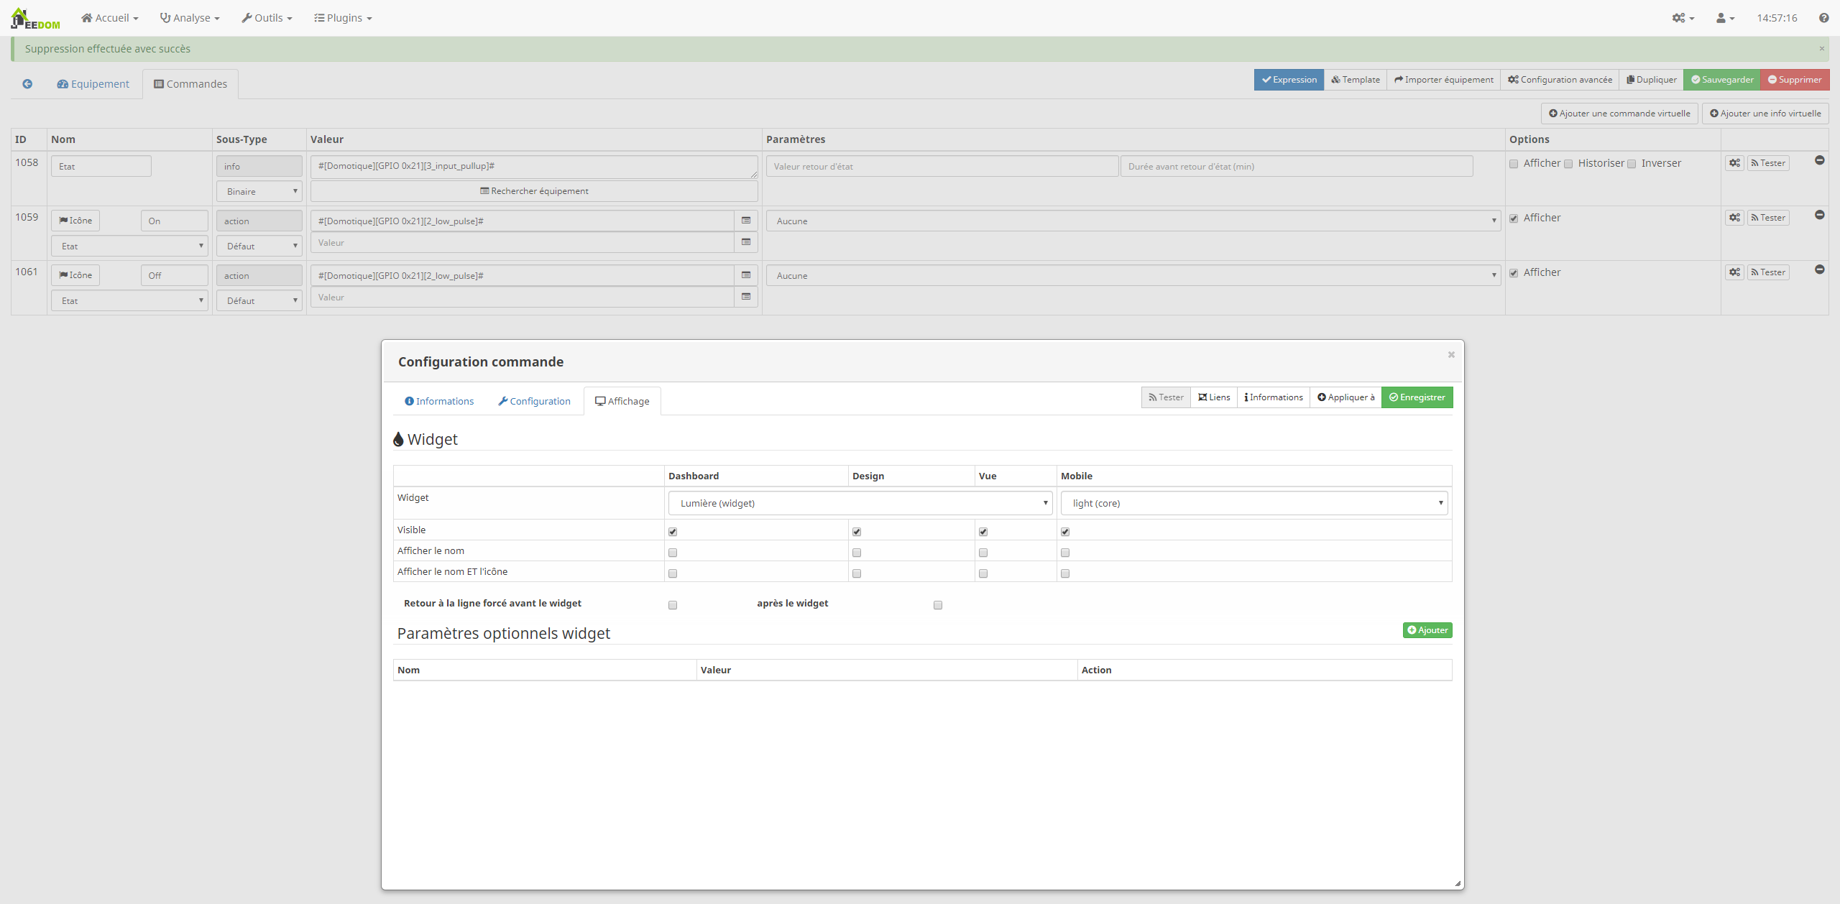Choose an icon for the On command
The width and height of the screenshot is (1840, 904).
[75, 221]
